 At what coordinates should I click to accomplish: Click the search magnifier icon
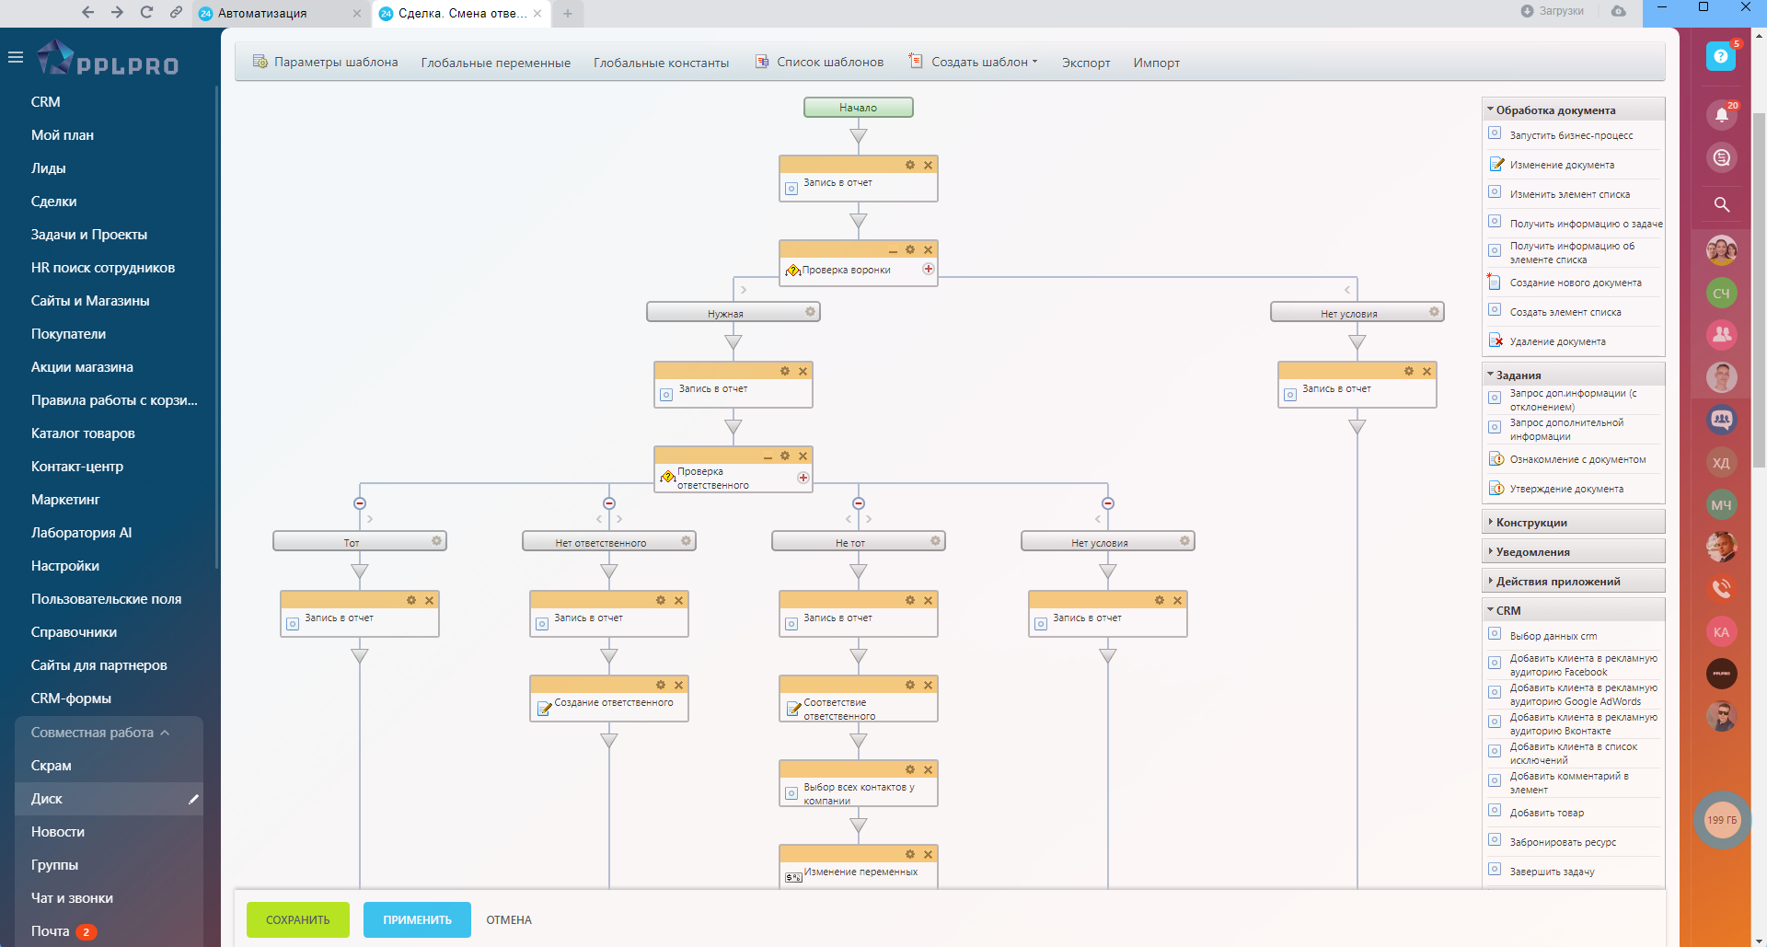[1721, 204]
